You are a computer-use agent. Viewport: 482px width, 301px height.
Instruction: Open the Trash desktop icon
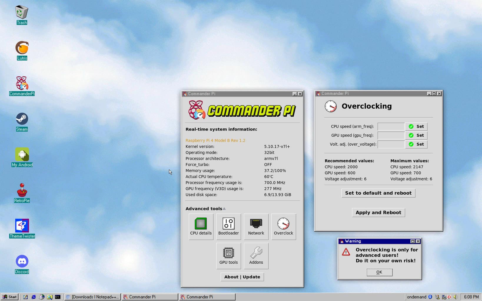(x=22, y=15)
